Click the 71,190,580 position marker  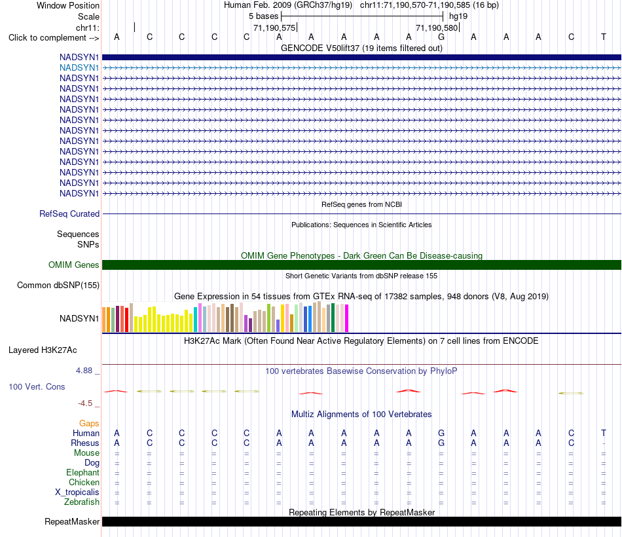click(x=437, y=28)
